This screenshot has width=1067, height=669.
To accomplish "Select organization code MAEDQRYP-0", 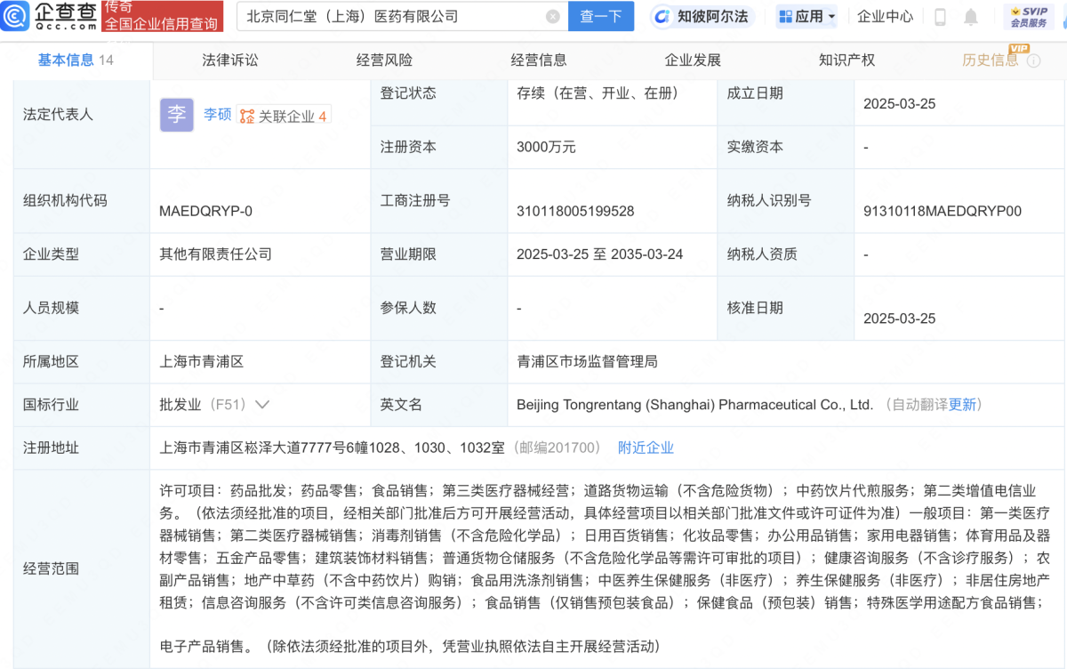I will pos(205,211).
